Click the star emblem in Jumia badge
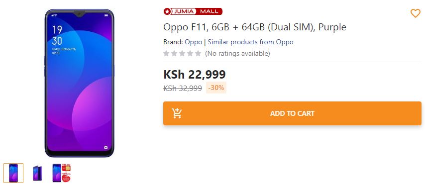Image resolution: width=425 pixels, height=185 pixels. (167, 11)
